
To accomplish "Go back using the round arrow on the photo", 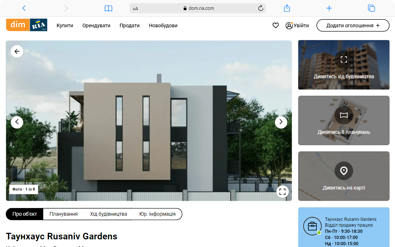I will [x=17, y=51].
